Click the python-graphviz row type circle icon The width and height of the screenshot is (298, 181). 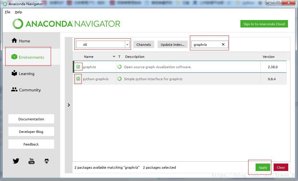pos(119,79)
